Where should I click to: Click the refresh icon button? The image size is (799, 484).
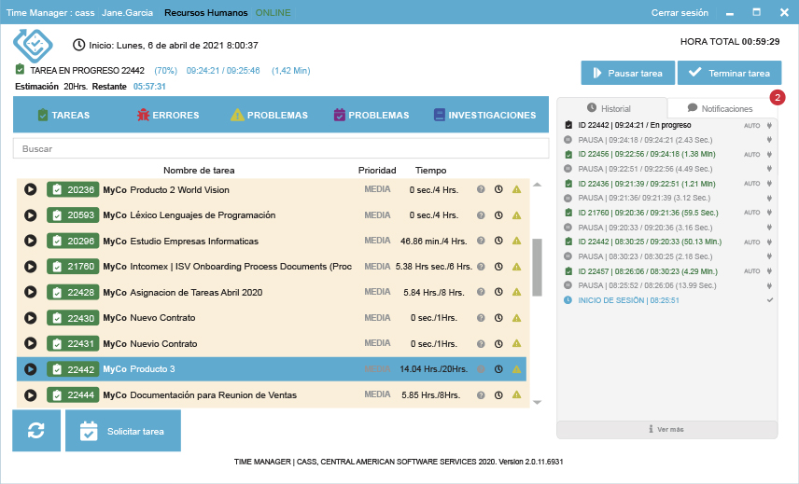click(36, 431)
